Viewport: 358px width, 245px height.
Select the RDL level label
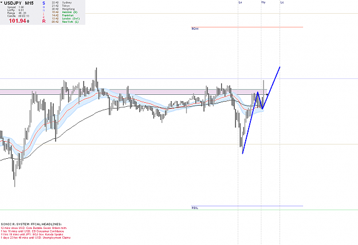pos(195,208)
